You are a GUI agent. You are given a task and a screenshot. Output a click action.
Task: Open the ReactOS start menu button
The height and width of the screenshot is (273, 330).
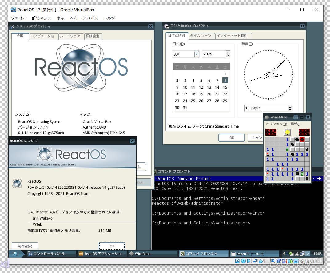pyautogui.click(x=16, y=254)
